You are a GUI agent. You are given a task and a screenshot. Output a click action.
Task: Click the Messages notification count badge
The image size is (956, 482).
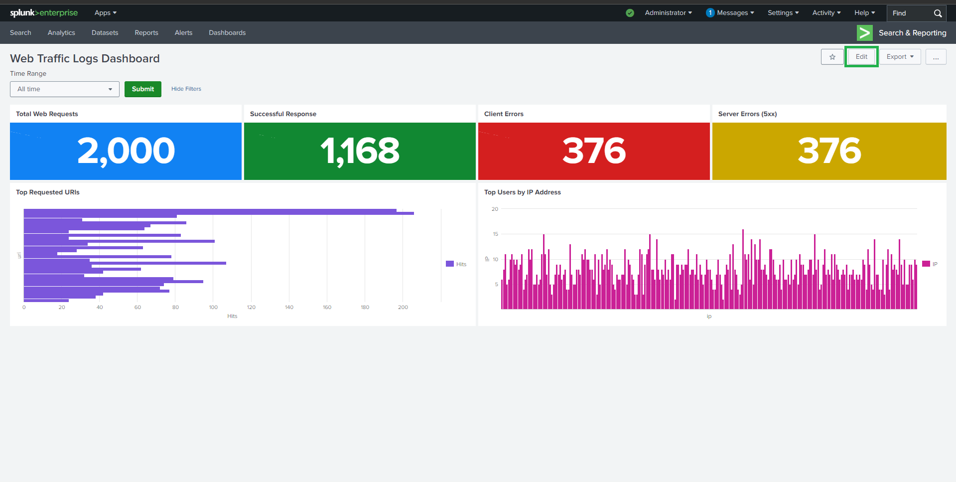[x=710, y=13]
